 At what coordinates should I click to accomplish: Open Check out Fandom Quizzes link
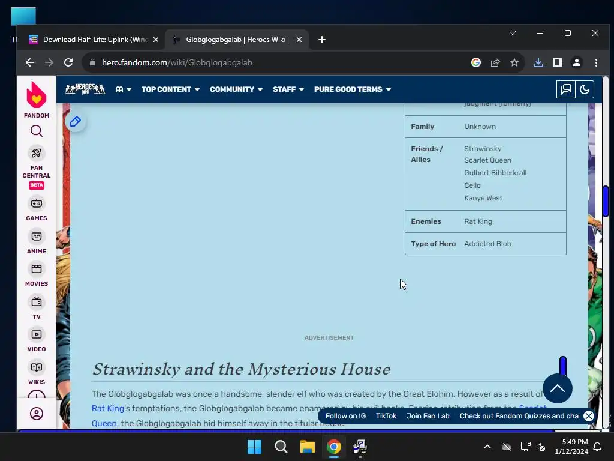coord(519,416)
